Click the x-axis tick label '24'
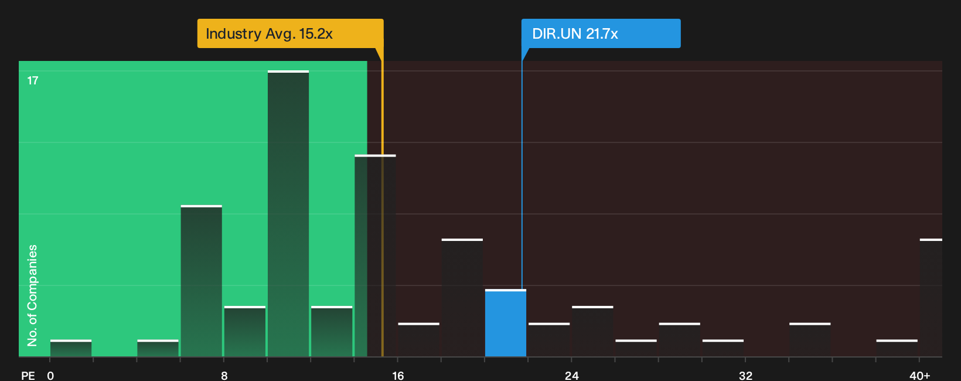This screenshot has height=381, width=961. (572, 375)
